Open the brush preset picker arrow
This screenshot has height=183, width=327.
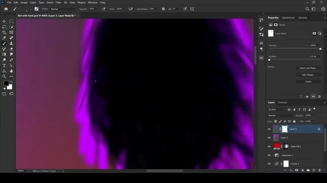click(x=31, y=9)
